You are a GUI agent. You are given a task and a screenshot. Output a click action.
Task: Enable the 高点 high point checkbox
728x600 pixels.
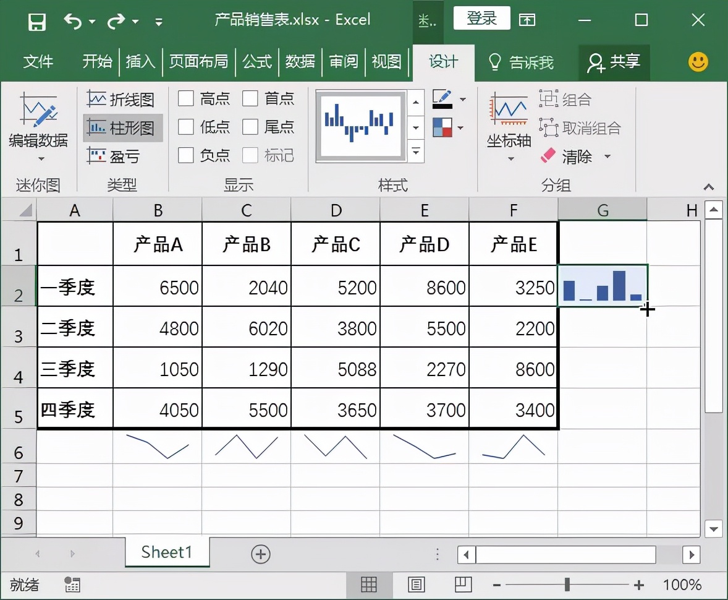[x=186, y=98]
